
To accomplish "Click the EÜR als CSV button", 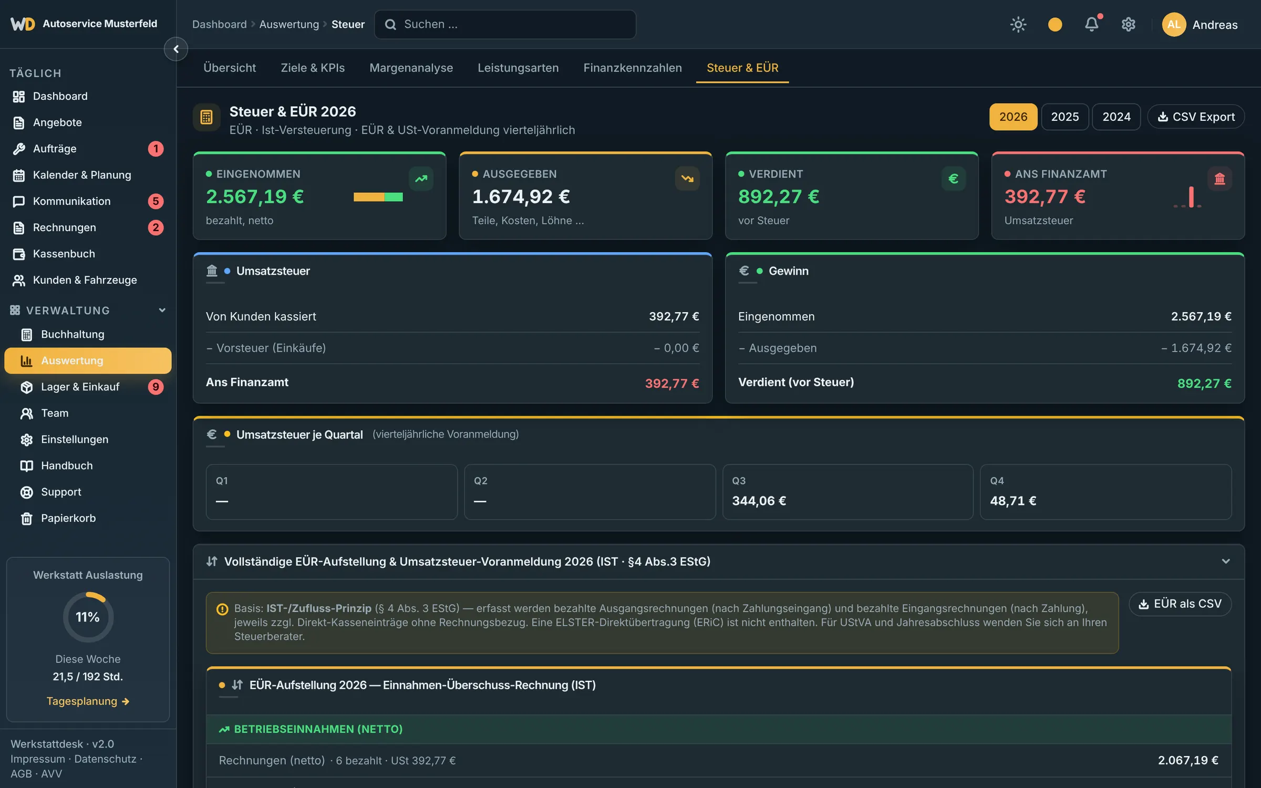I will (x=1180, y=604).
